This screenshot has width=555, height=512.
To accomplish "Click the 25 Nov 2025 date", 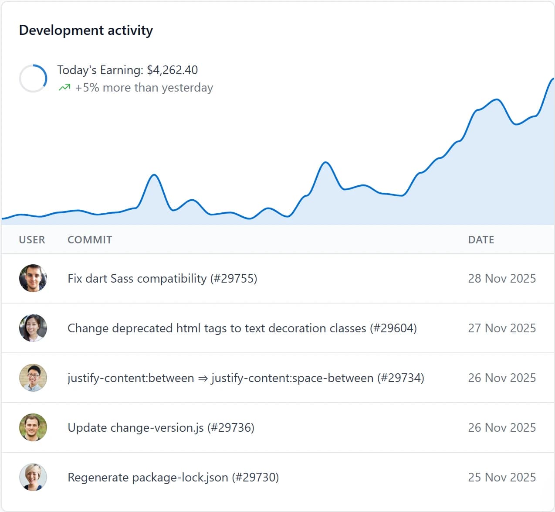I will (x=502, y=477).
